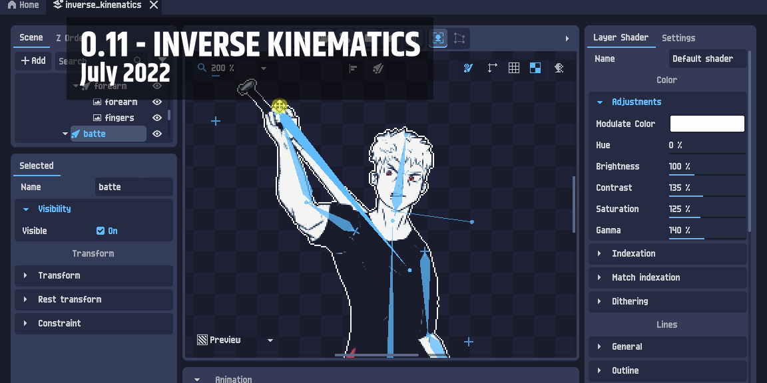Select the mesh points editing tool
This screenshot has height=383, width=767.
point(459,39)
